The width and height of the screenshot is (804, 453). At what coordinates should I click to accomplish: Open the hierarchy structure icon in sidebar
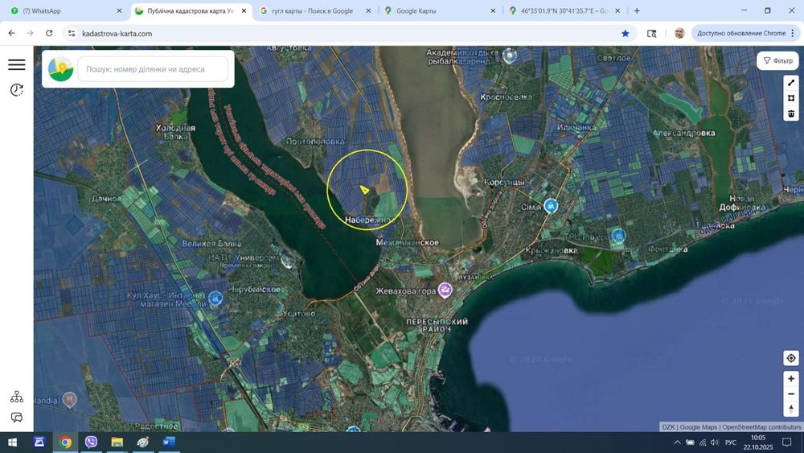[x=16, y=397]
